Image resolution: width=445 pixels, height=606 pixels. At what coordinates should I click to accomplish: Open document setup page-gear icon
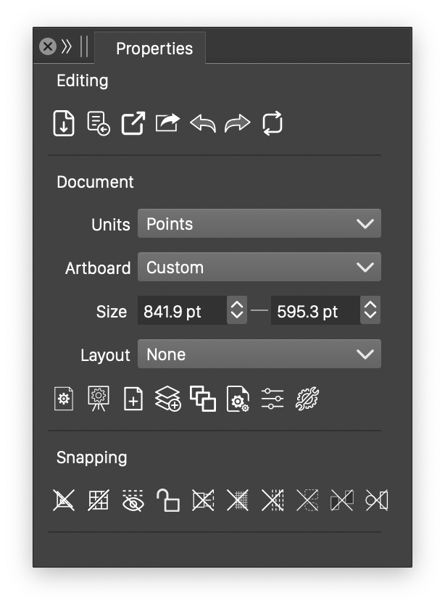click(x=64, y=399)
